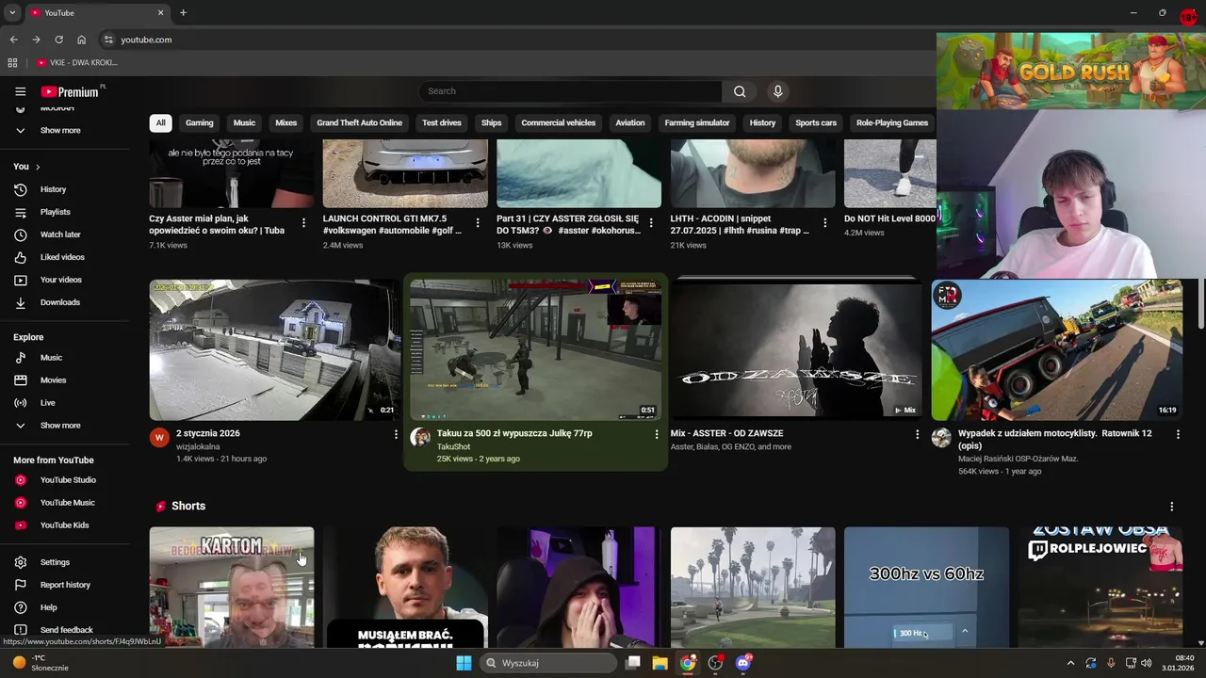Click the YouTube Premium logo
Image resolution: width=1206 pixels, height=678 pixels.
pos(72,91)
